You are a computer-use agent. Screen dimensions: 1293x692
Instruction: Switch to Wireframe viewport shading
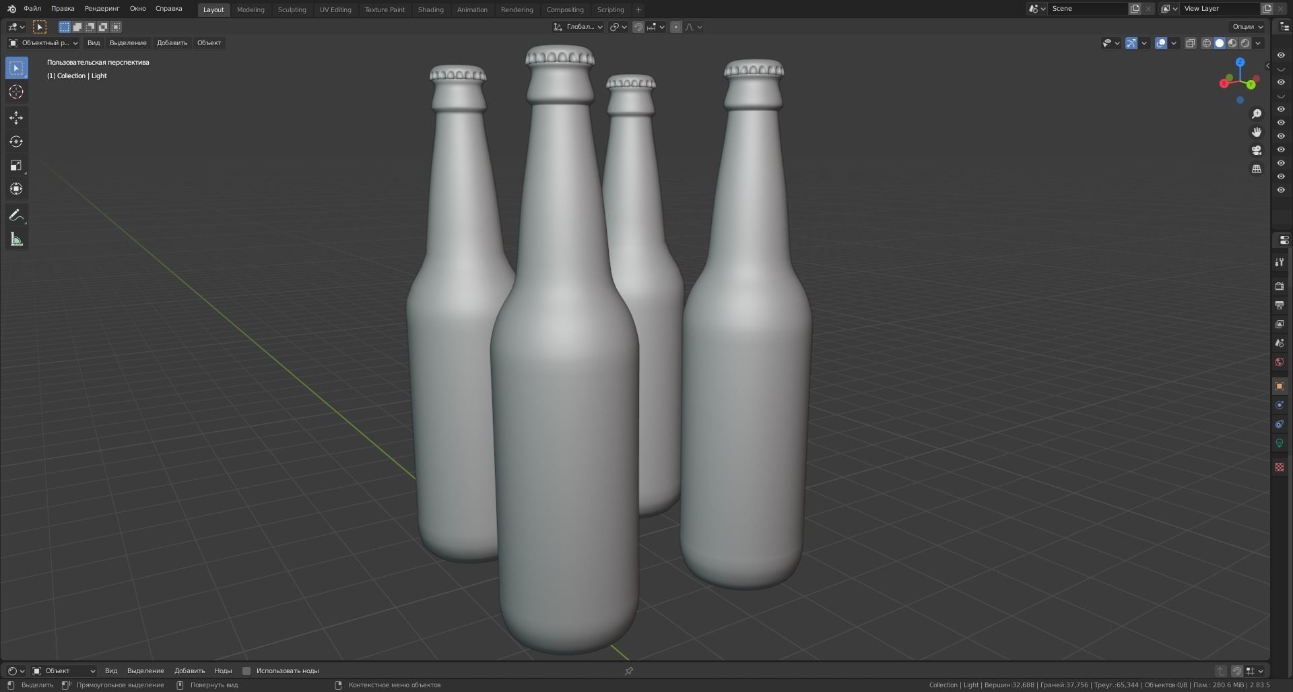click(x=1207, y=43)
